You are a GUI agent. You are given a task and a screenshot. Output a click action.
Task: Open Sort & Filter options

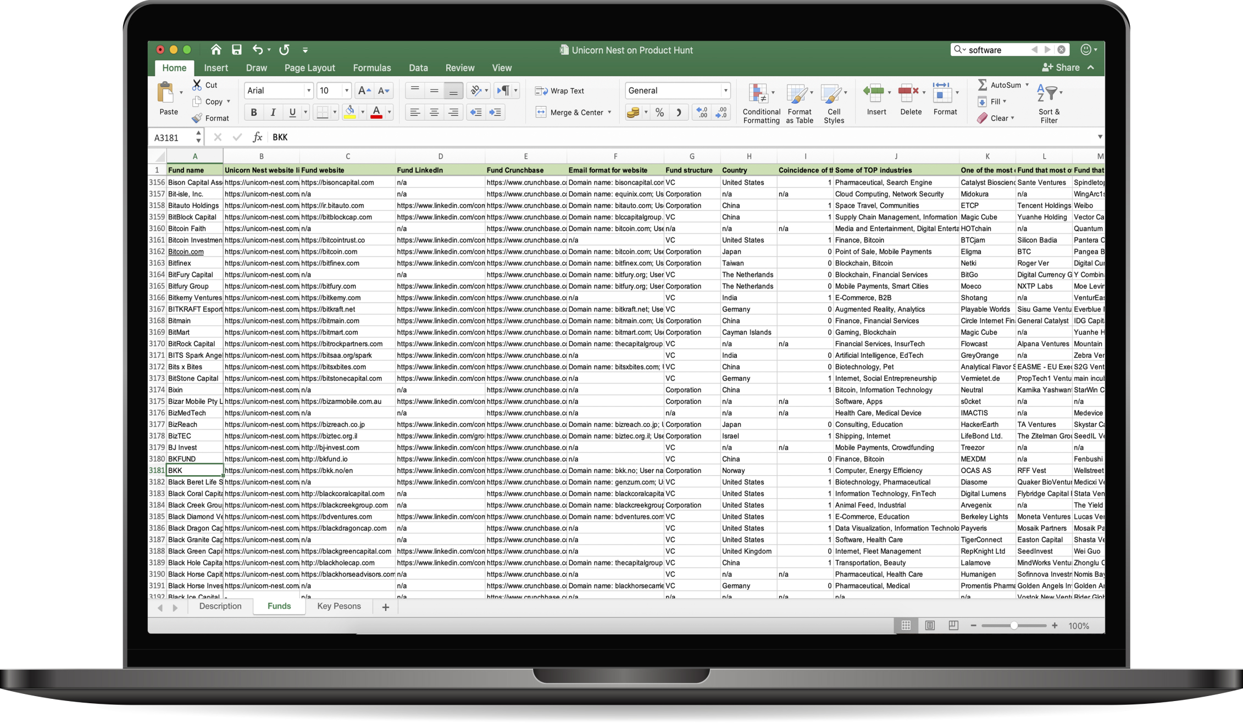point(1048,103)
